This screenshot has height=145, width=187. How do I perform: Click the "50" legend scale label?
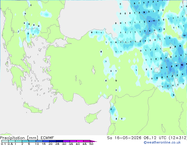click(91, 144)
